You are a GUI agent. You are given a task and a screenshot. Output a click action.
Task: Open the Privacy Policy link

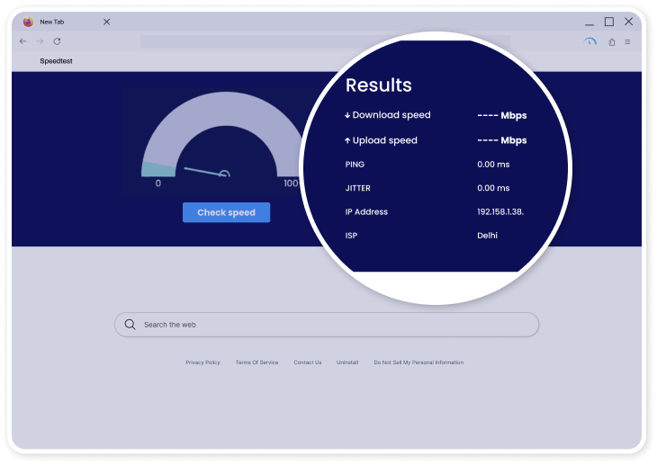coord(202,362)
